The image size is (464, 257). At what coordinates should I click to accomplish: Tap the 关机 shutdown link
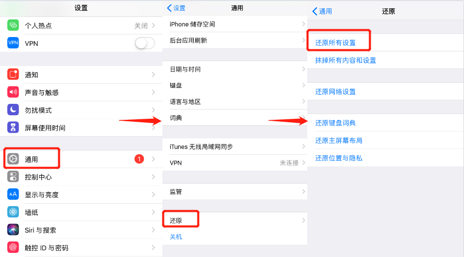click(176, 236)
